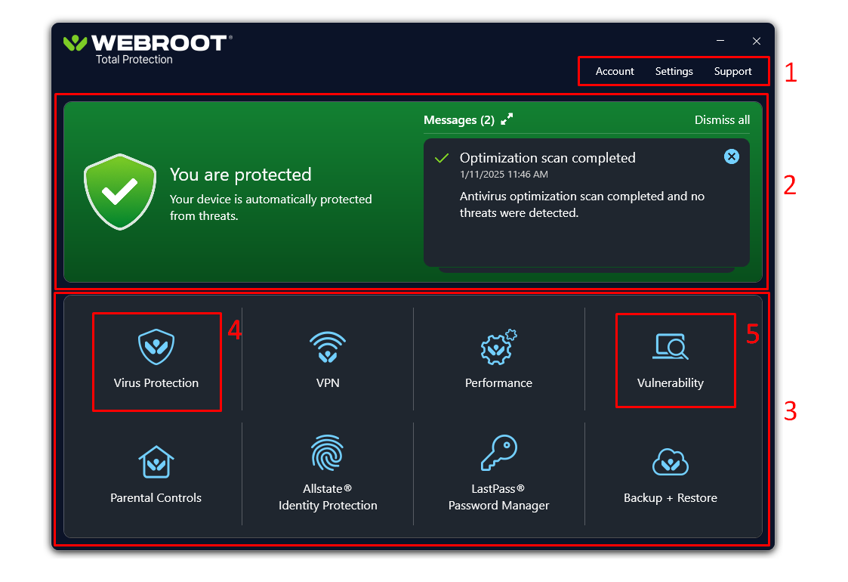Click the Optimization scan completed title
This screenshot has width=848, height=582.
(547, 157)
